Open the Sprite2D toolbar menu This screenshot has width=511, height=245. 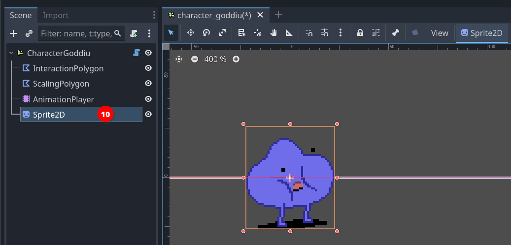[x=481, y=33]
